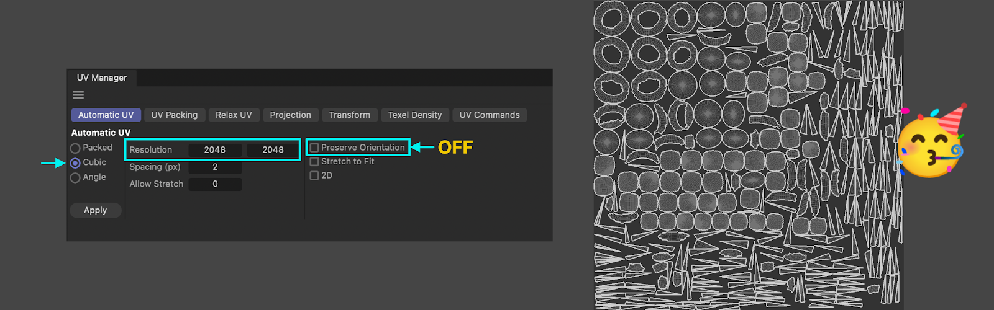Enable the 2D checkbox
The width and height of the screenshot is (994, 310).
point(314,175)
